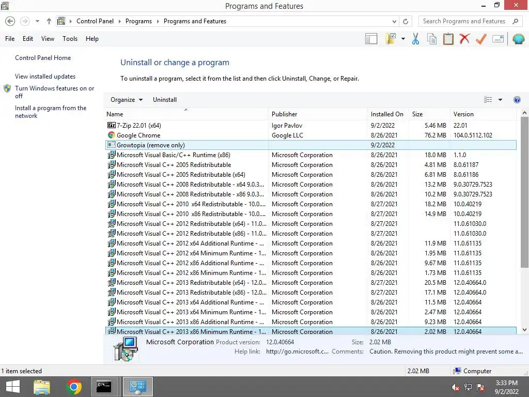
Task: Click the Uninstall button
Action: tap(165, 100)
